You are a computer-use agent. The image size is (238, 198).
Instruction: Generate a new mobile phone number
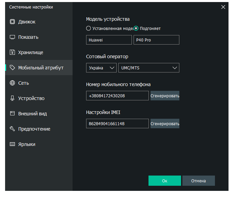tap(165, 96)
